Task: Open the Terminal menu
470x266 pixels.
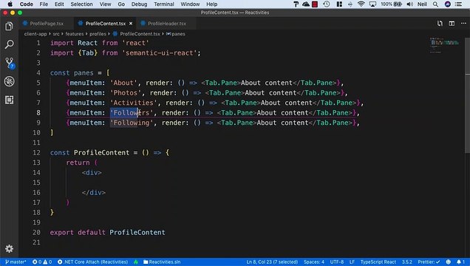Action: click(x=164, y=4)
